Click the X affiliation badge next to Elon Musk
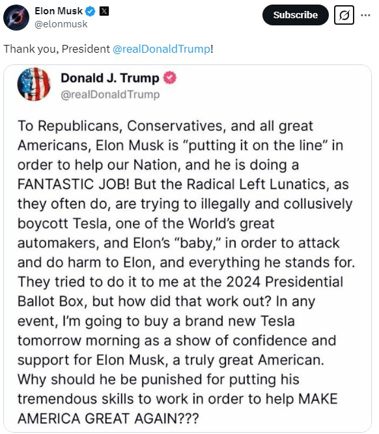 104,11
